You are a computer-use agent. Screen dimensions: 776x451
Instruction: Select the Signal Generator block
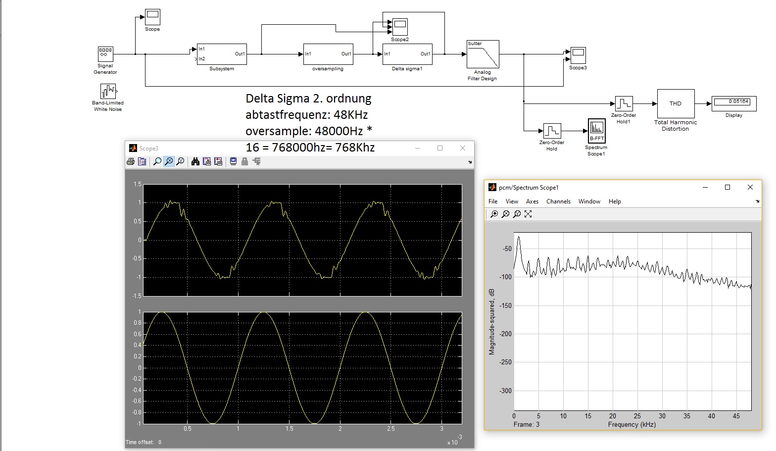coord(105,54)
